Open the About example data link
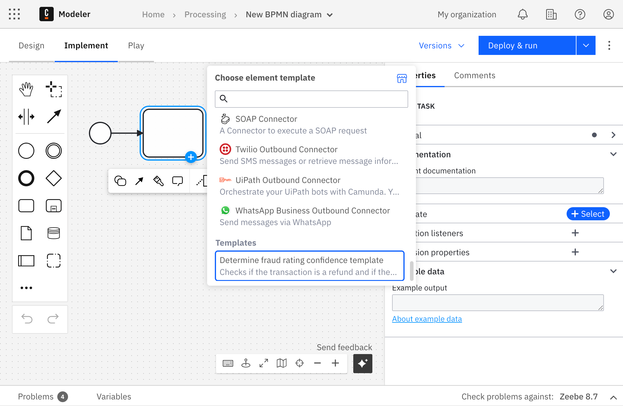This screenshot has width=623, height=406. pos(427,319)
